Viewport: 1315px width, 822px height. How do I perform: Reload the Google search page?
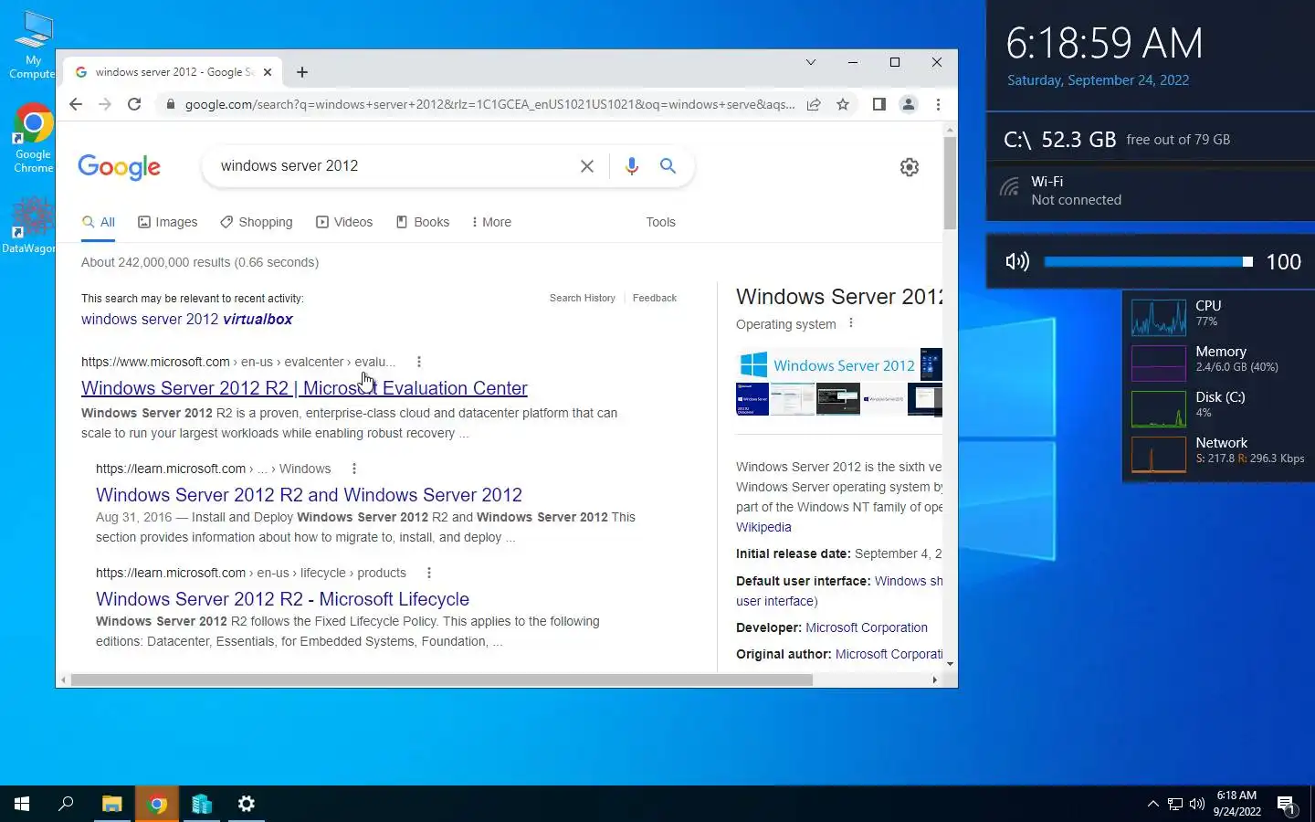point(134,104)
